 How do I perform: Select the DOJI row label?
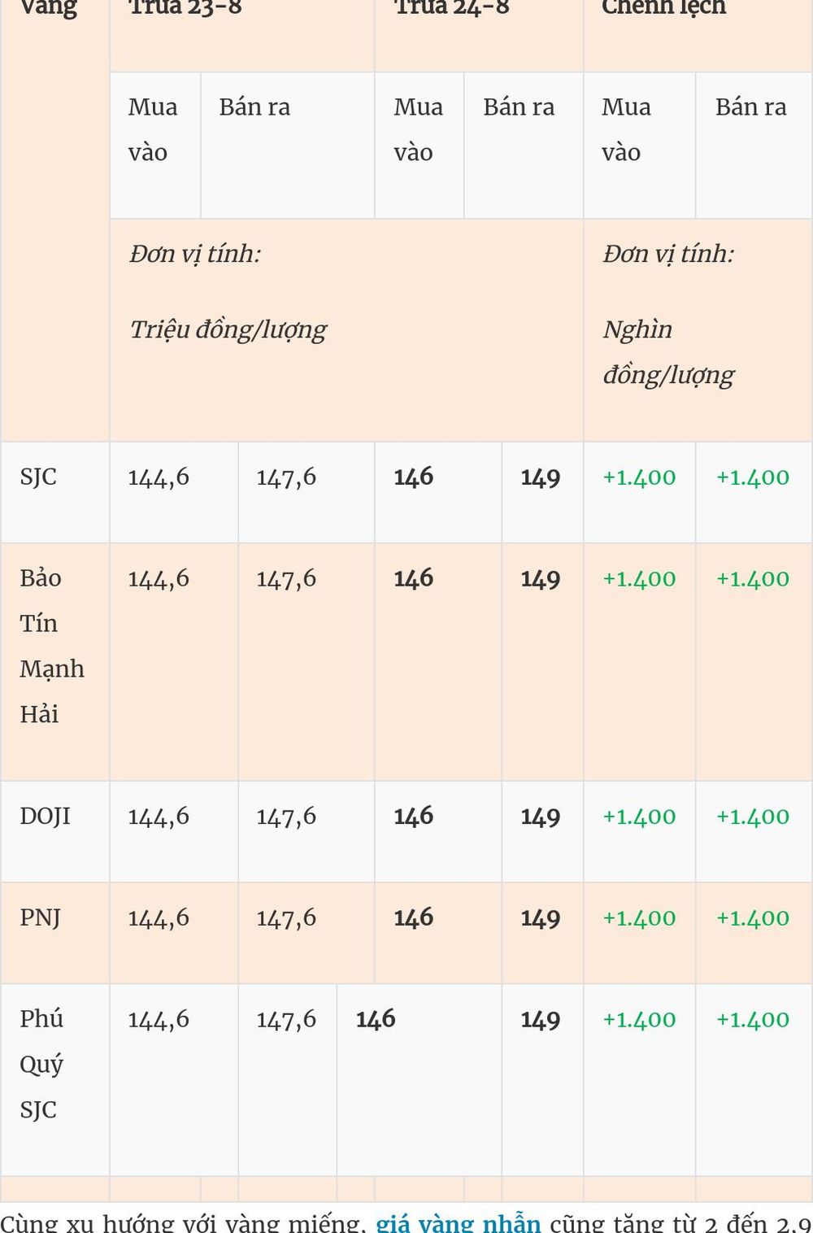(46, 816)
